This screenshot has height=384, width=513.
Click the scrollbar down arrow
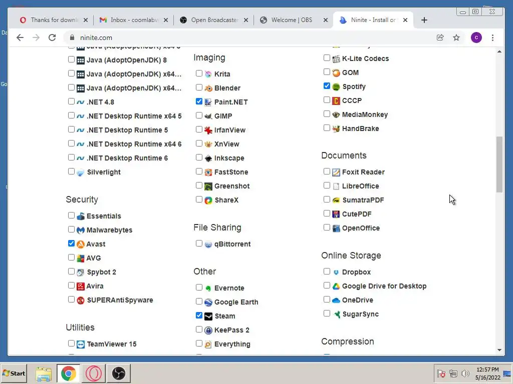499,349
